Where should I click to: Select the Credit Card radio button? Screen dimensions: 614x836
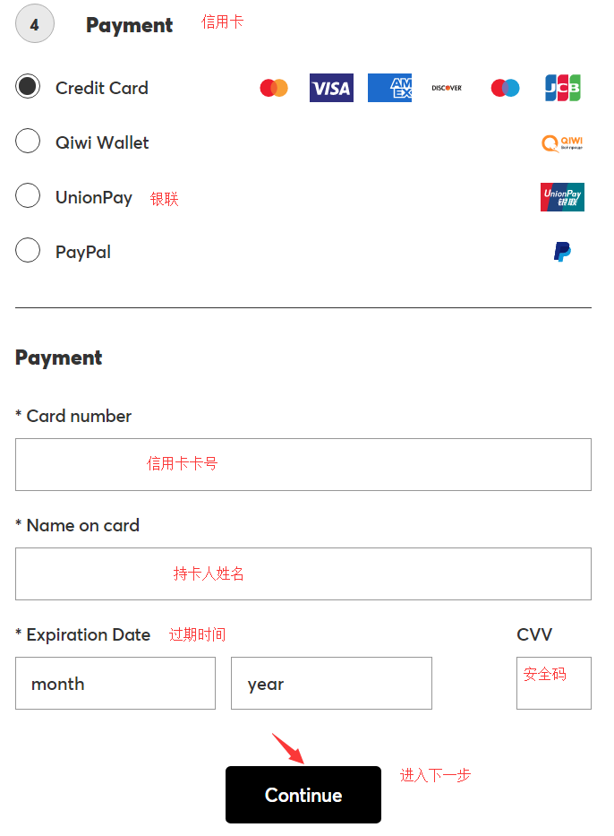pos(28,87)
